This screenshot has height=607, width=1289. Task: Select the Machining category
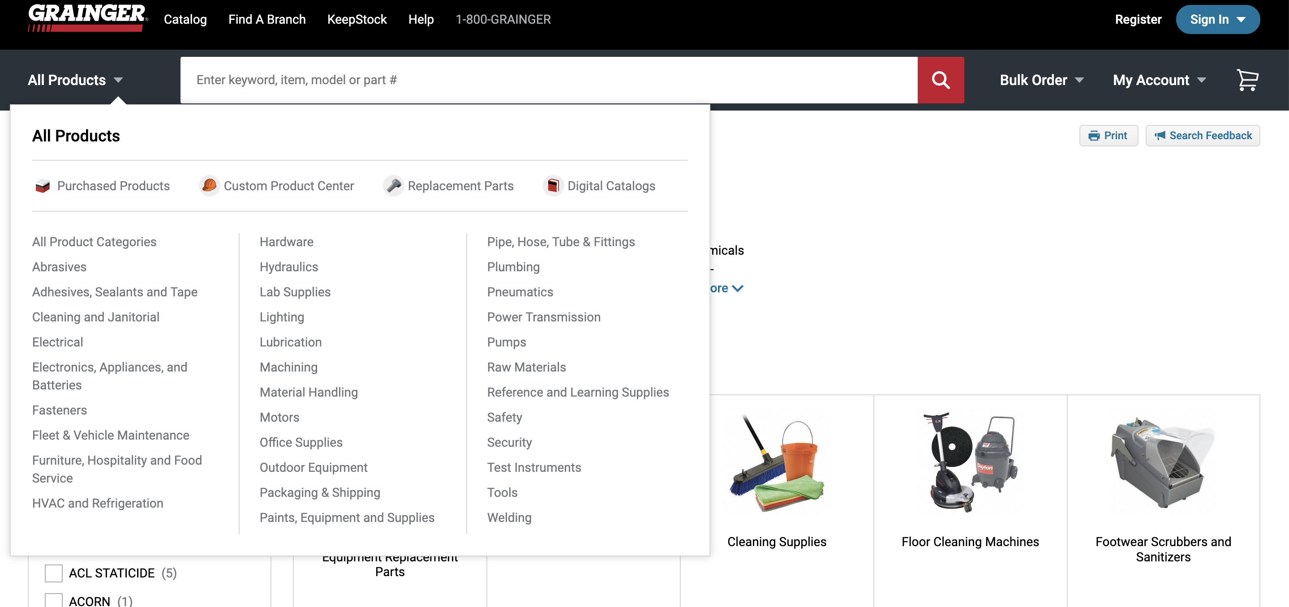pyautogui.click(x=288, y=367)
